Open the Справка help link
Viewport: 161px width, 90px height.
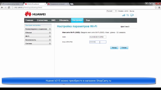tap(120, 11)
